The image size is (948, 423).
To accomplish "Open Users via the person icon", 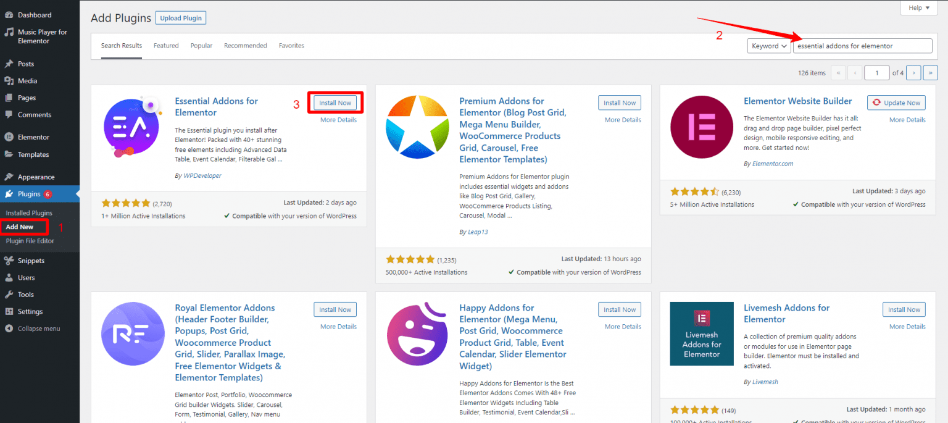I will tap(9, 277).
